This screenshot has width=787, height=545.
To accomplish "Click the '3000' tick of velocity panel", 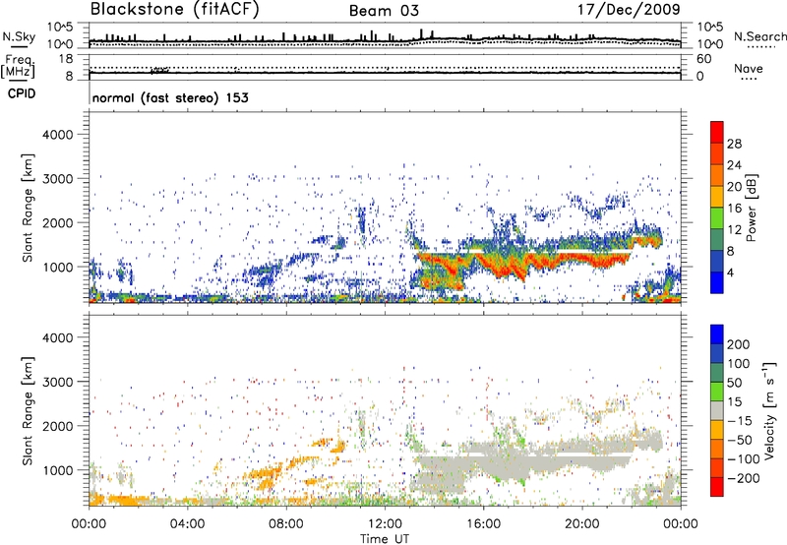I will click(x=57, y=382).
